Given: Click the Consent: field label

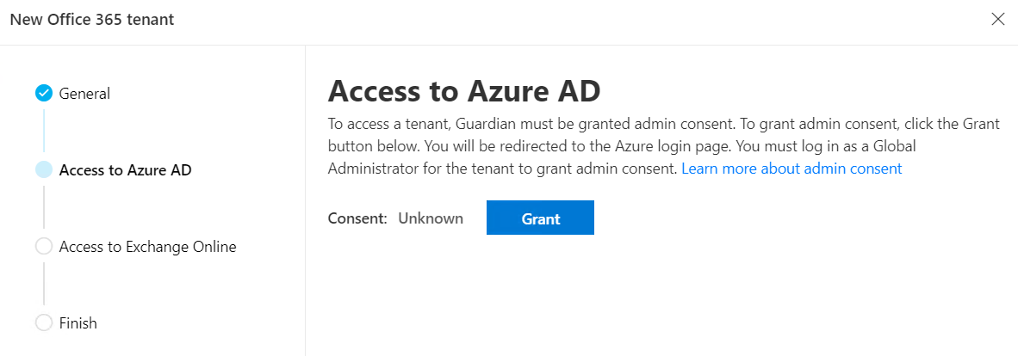Looking at the screenshot, I should pyautogui.click(x=357, y=218).
